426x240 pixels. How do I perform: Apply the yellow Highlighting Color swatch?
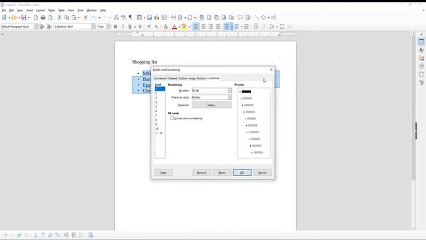pos(184,27)
